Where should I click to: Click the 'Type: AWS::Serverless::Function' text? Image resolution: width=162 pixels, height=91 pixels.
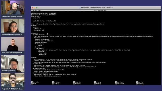point(44,36)
